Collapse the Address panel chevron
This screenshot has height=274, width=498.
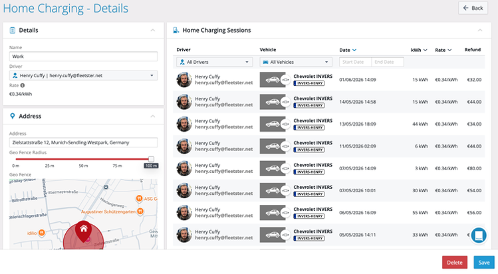tap(153, 116)
